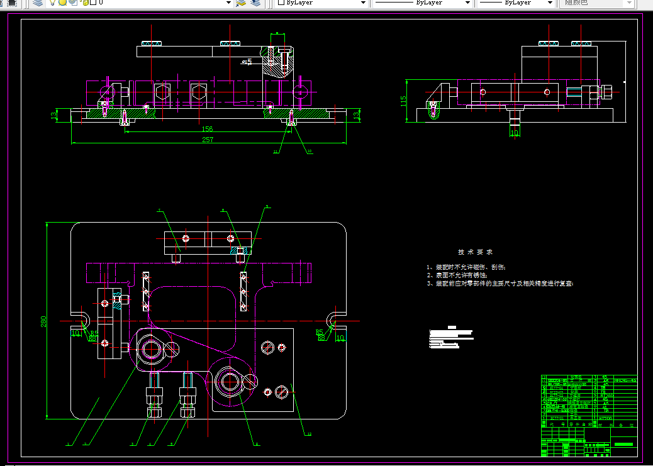The height and width of the screenshot is (466, 653).
Task: Select the 280 vertical dimension text
Action: [x=43, y=321]
